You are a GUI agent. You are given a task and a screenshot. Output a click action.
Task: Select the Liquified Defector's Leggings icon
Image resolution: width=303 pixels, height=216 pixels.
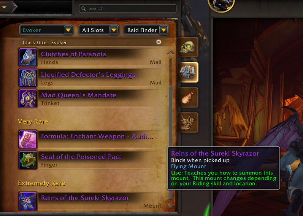click(28, 78)
